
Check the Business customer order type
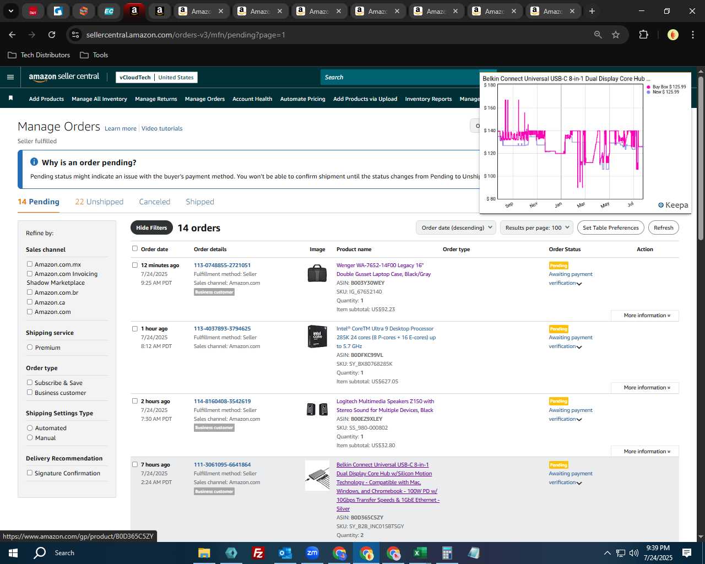click(30, 392)
